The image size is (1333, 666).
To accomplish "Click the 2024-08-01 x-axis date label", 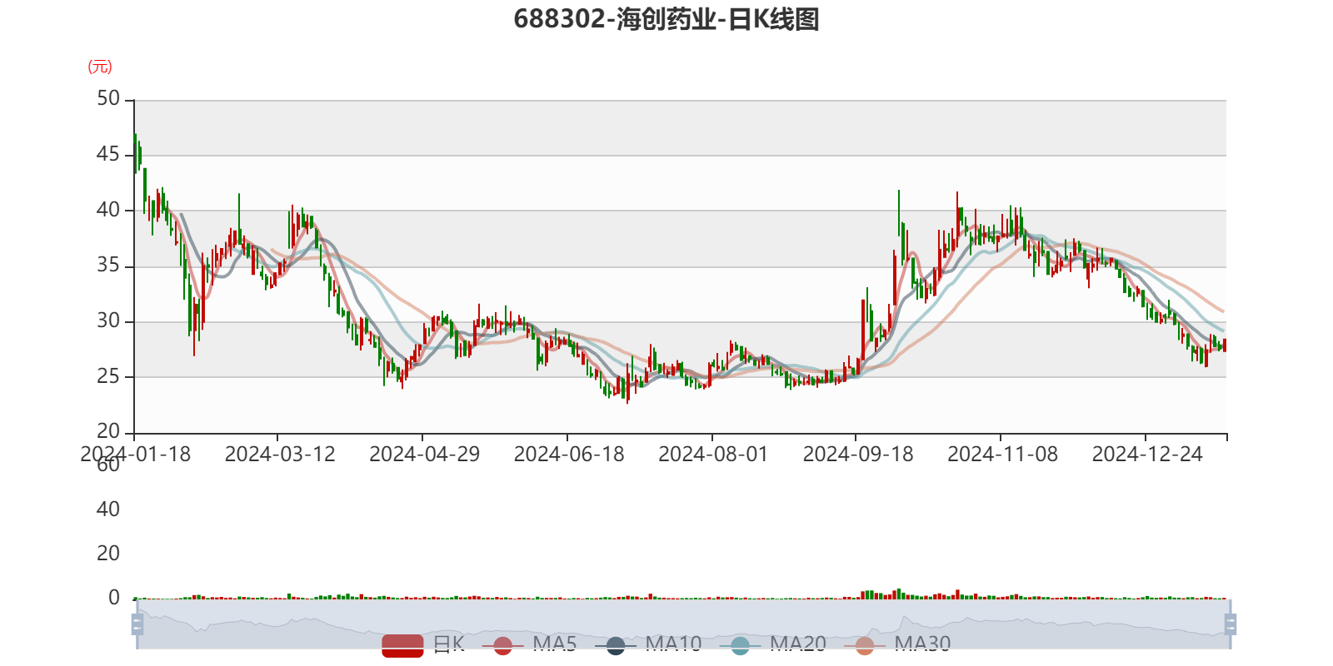I will pyautogui.click(x=713, y=455).
